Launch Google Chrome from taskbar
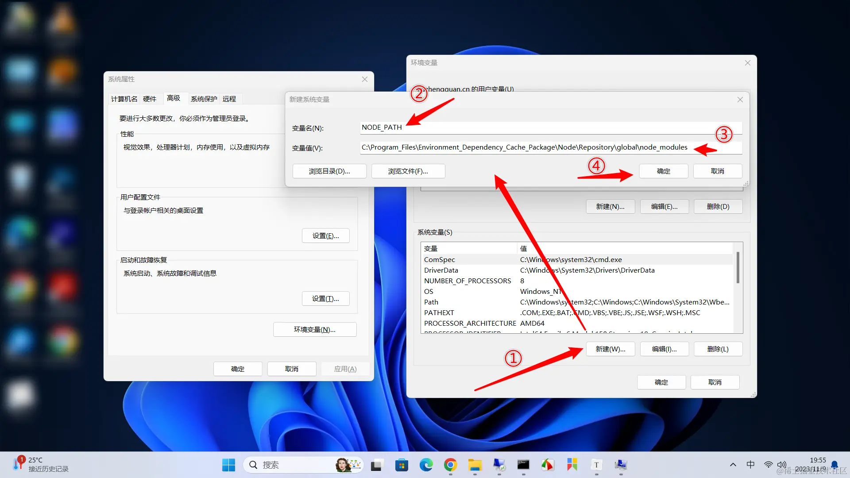 (x=450, y=465)
